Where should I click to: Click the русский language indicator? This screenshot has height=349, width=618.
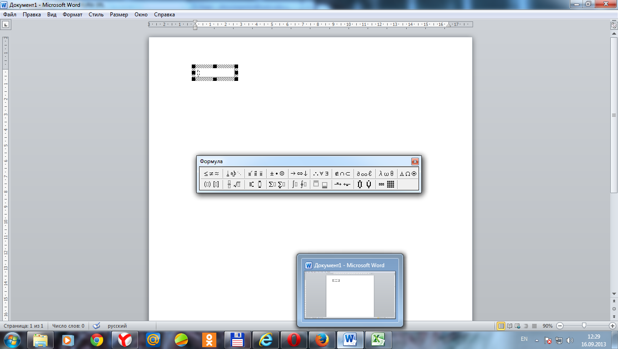117,326
